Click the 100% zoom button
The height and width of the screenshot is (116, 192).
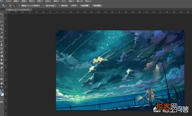point(74,6)
